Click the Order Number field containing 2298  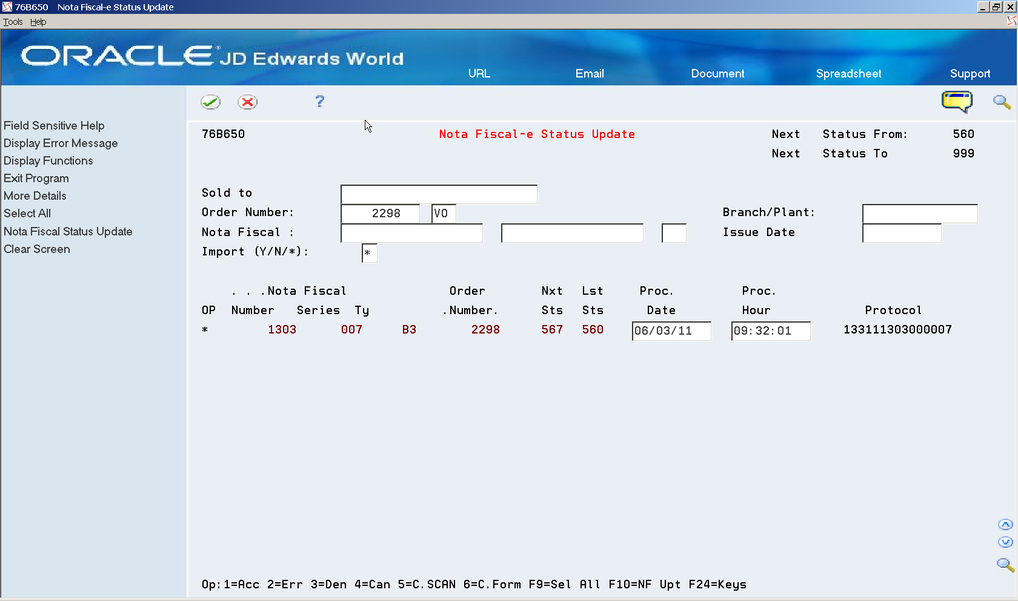point(381,214)
